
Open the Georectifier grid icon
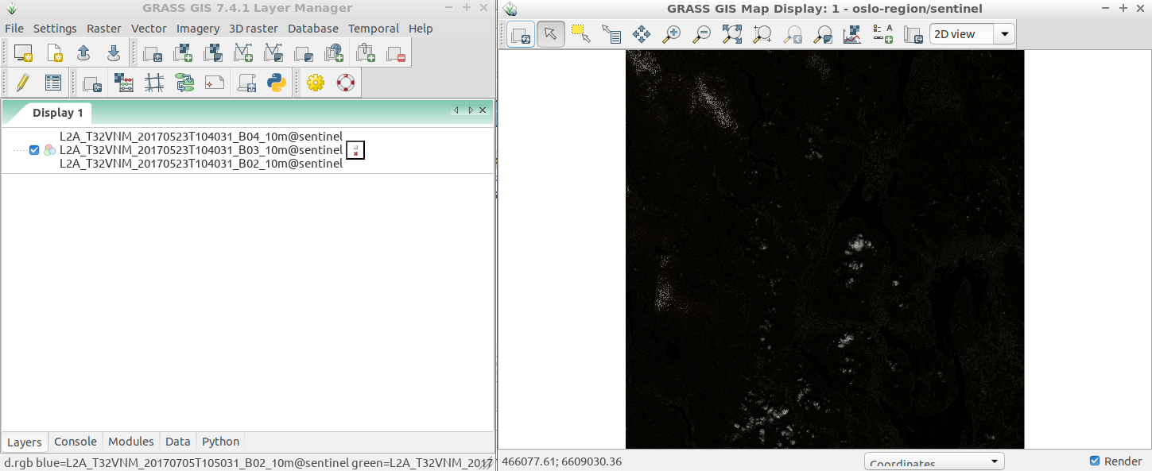click(154, 83)
